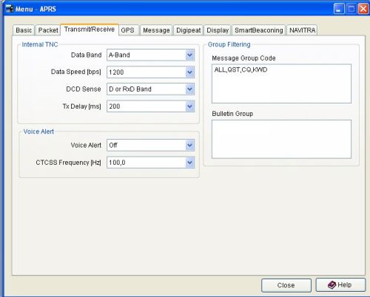The height and width of the screenshot is (297, 370).
Task: Open the SmartBeaconing tab
Action: 259,30
